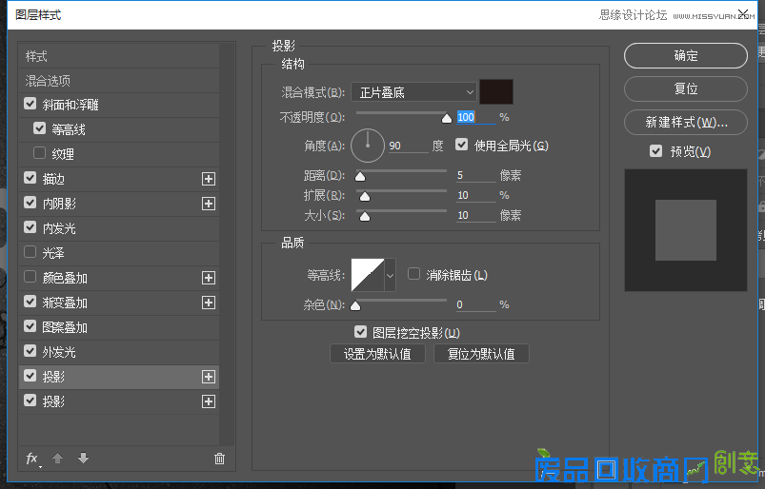Select 样式 in the left list
Screen dimensions: 765x489
coord(119,56)
